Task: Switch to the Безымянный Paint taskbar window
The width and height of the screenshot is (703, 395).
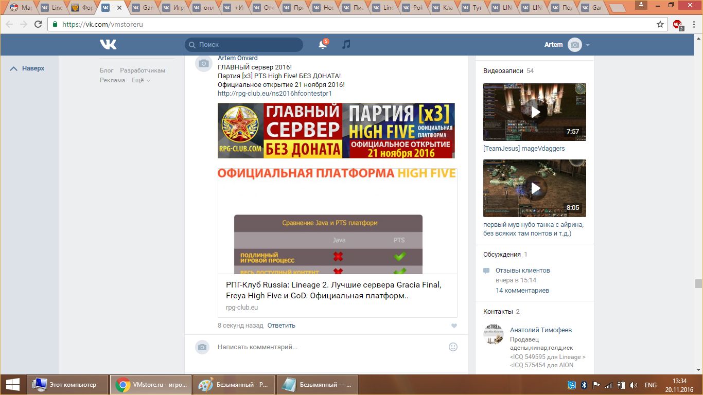Action: [x=233, y=385]
